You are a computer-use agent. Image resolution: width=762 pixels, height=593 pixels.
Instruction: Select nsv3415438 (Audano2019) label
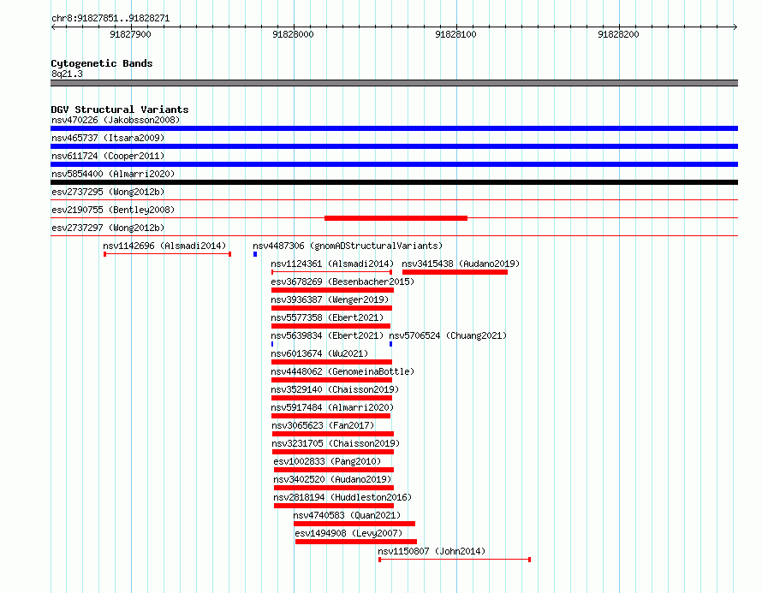point(461,264)
